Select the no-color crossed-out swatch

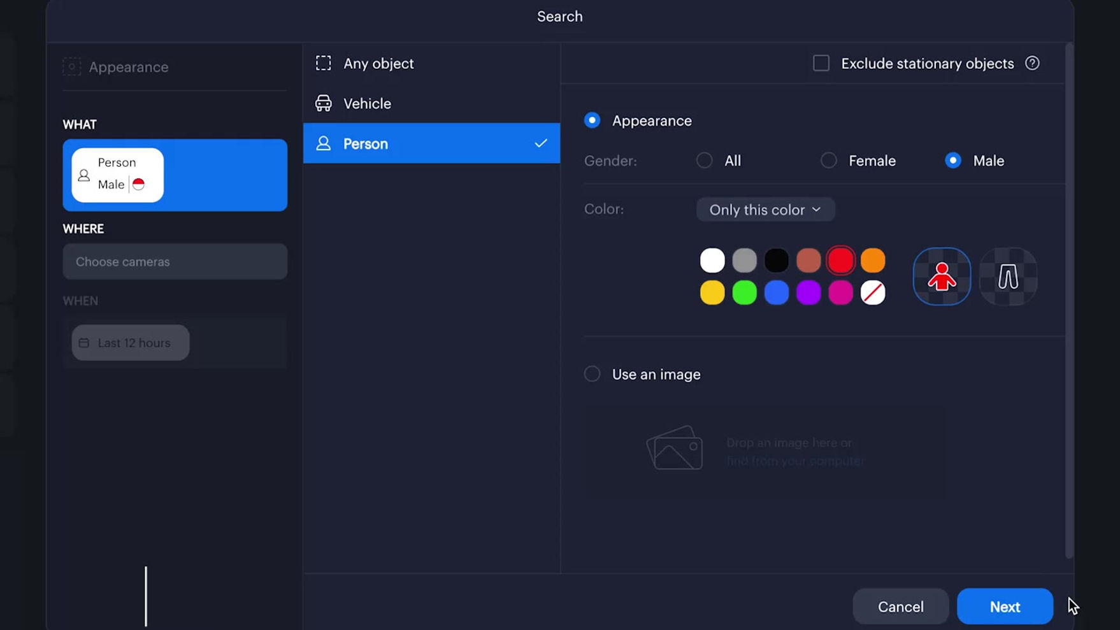coord(873,293)
